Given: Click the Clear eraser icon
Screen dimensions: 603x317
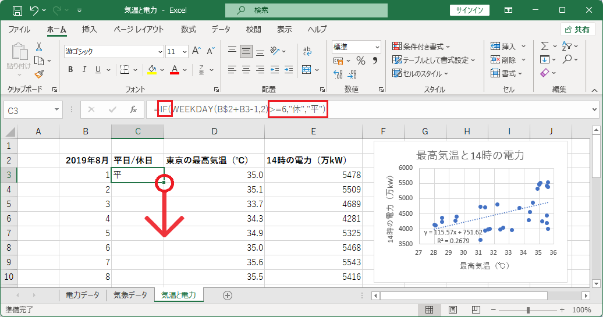Looking at the screenshot, I should click(545, 73).
